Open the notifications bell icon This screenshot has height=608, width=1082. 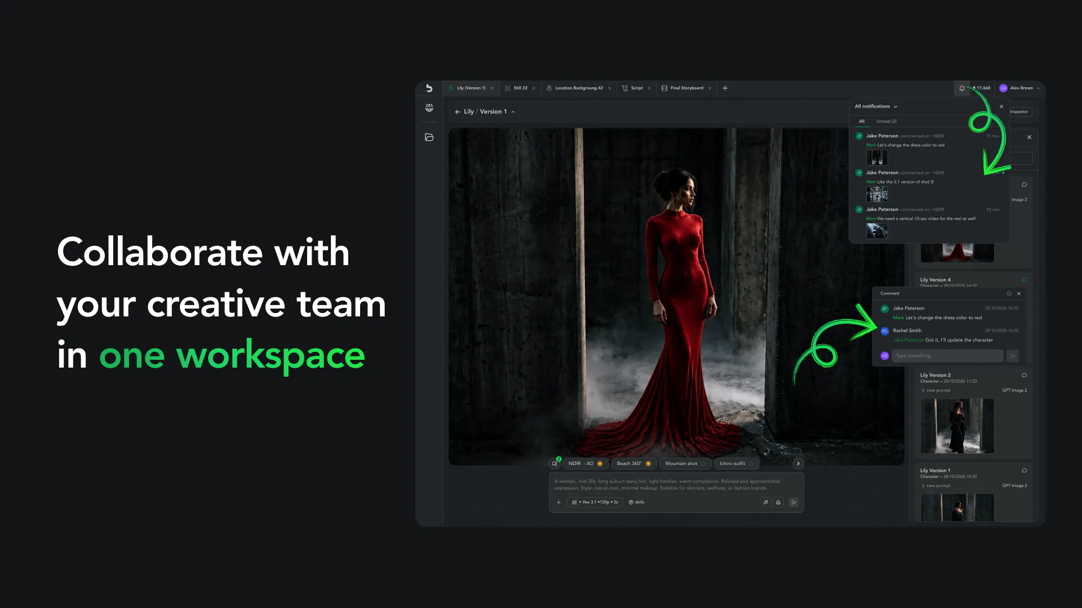tap(962, 88)
